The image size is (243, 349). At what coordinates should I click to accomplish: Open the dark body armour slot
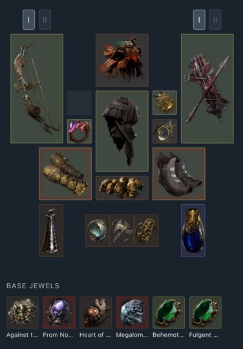pos(122,131)
